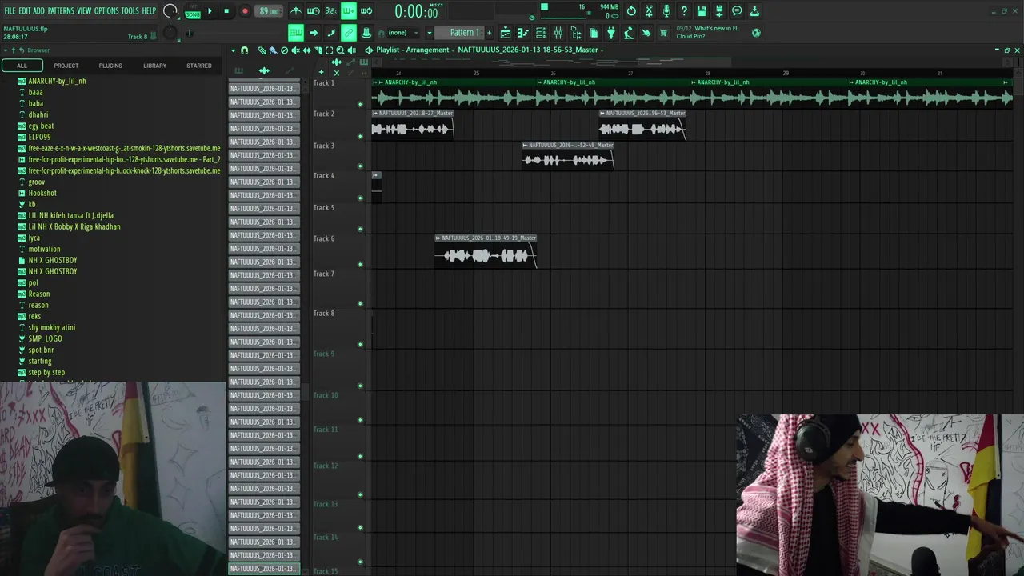Click the globe online news icon

757,33
